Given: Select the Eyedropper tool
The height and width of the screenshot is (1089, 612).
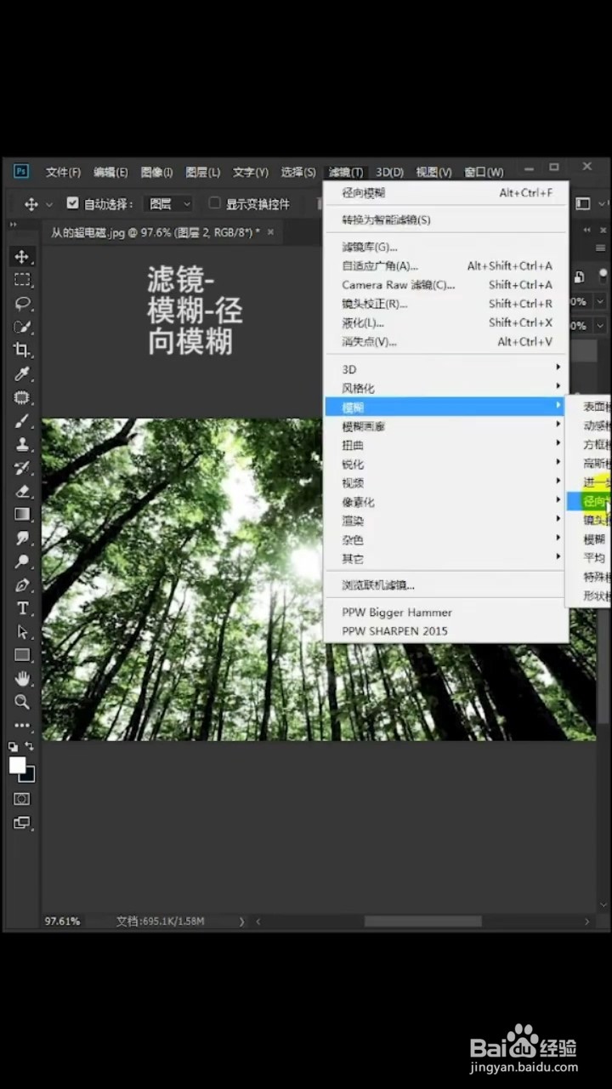Looking at the screenshot, I should [22, 373].
